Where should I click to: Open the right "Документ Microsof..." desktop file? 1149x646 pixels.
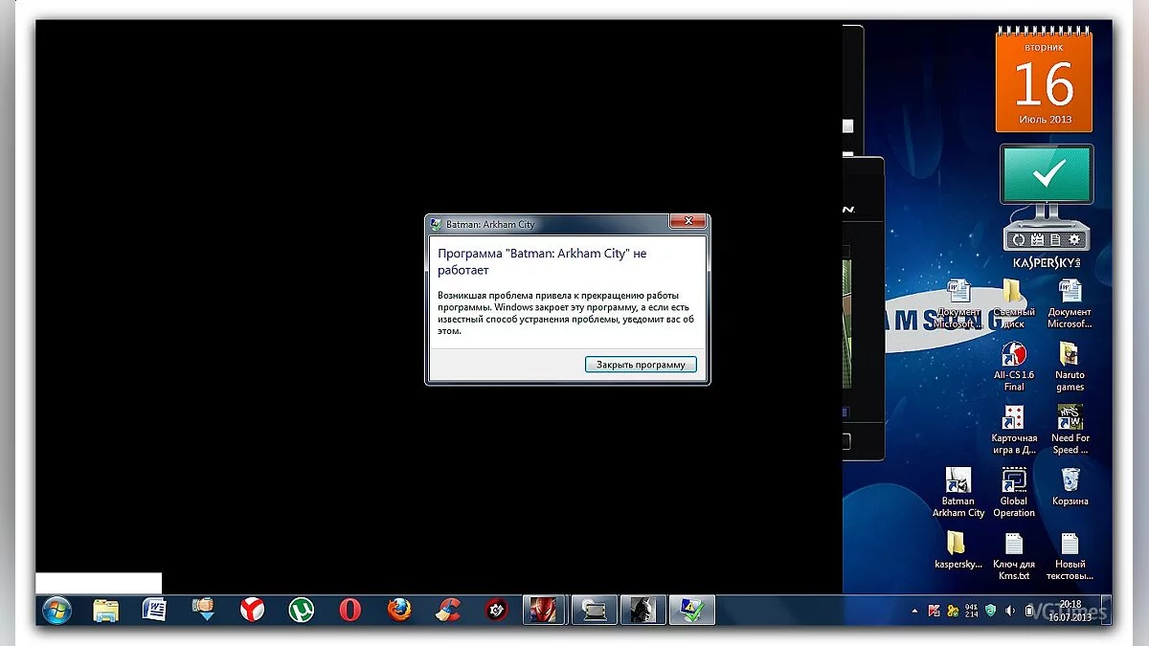pos(1070,303)
